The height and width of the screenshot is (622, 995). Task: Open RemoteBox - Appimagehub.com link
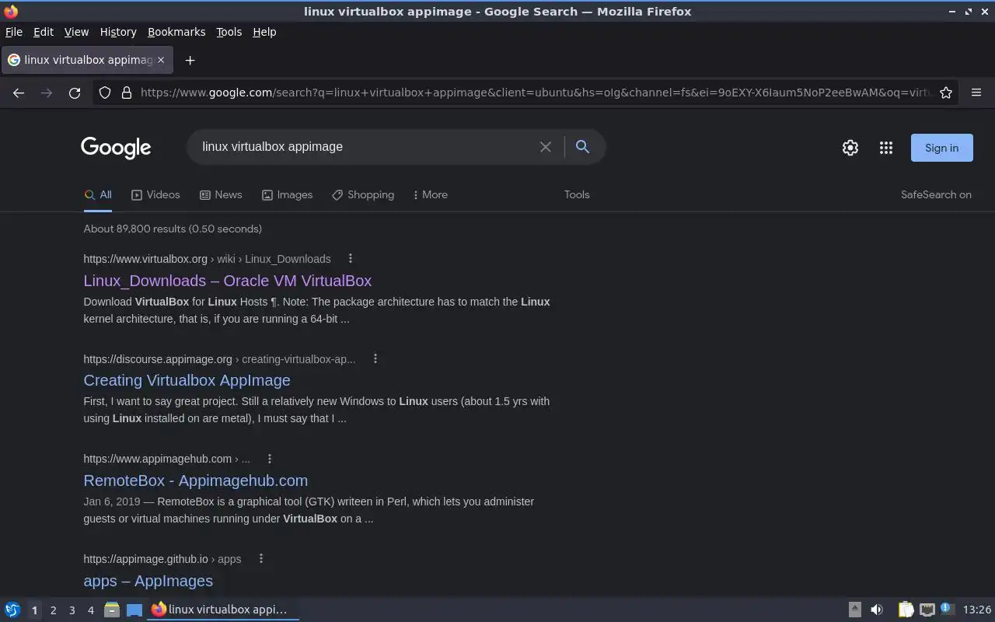(x=196, y=480)
